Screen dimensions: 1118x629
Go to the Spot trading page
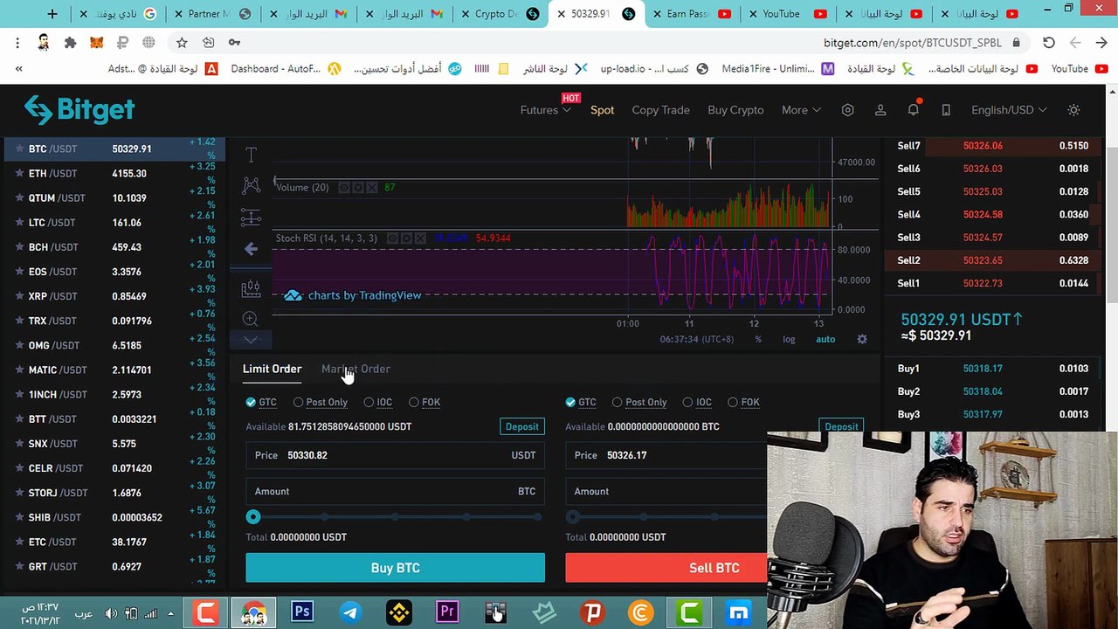click(602, 110)
